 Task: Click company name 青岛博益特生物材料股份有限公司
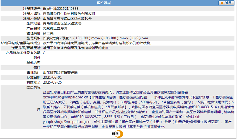pos(69,14)
